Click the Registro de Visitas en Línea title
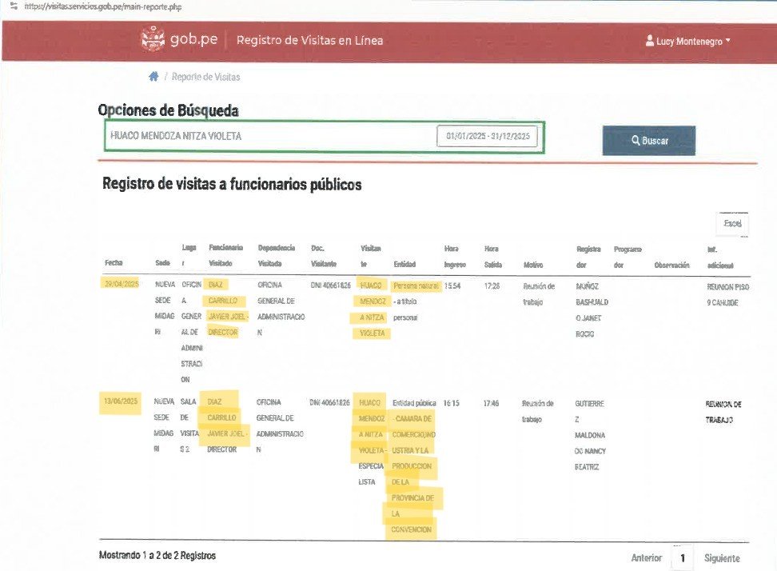 pyautogui.click(x=309, y=40)
